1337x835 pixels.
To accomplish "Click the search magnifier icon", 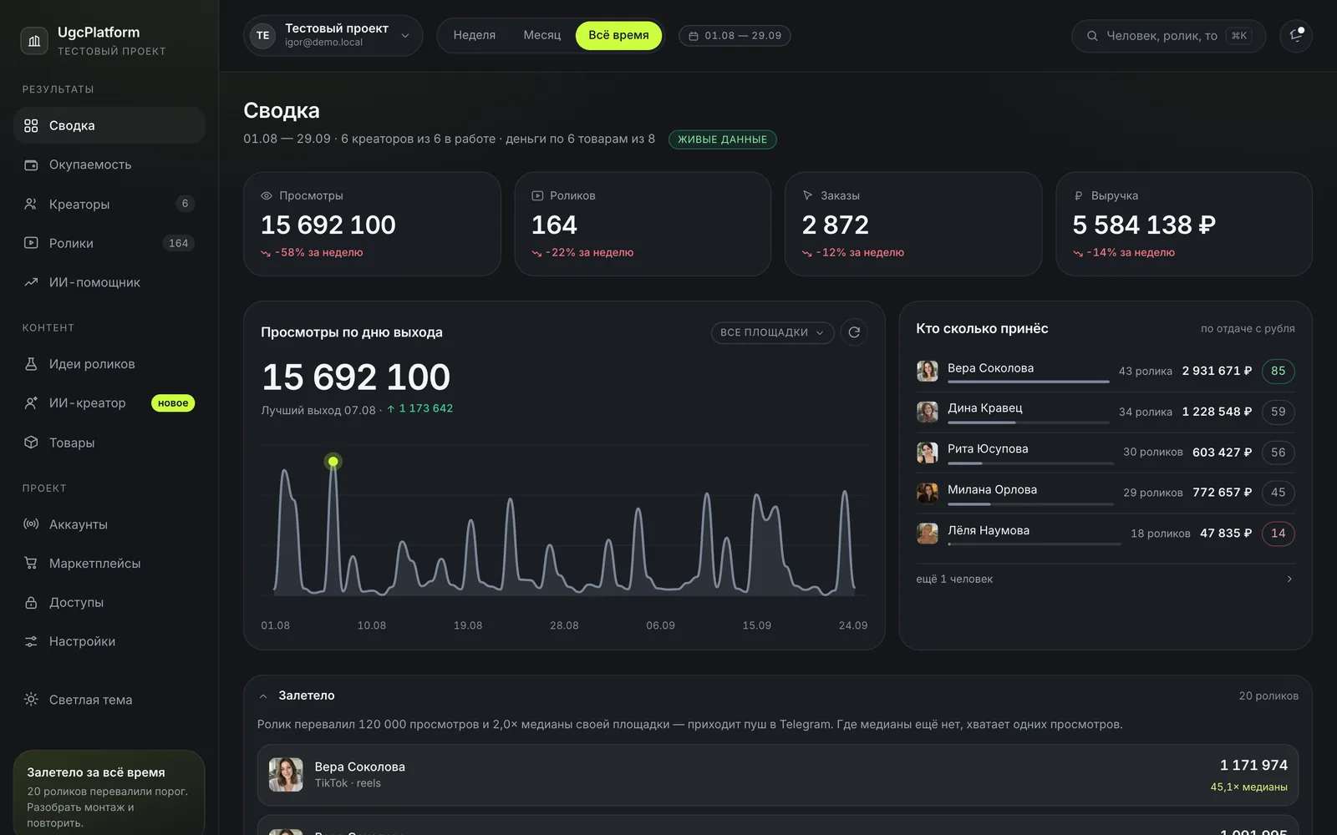I will point(1092,36).
